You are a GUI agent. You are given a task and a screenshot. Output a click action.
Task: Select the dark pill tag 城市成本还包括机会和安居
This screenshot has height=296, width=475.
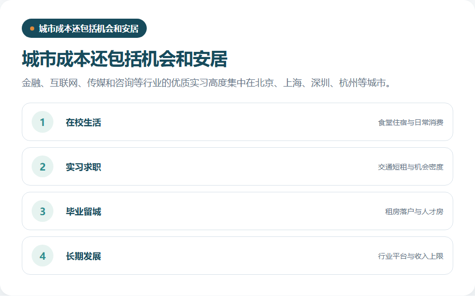(84, 28)
